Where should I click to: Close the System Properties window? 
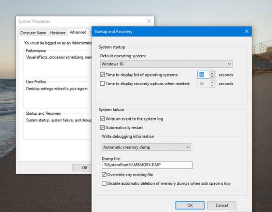pos(149,21)
